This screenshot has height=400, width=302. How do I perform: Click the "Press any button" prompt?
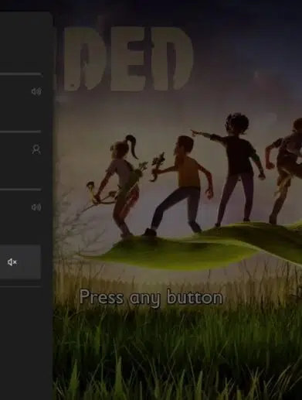coord(151,298)
